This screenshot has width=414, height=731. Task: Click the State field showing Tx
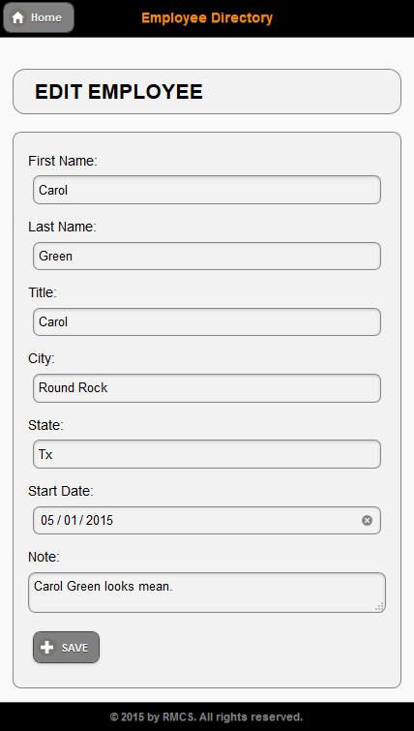click(207, 454)
